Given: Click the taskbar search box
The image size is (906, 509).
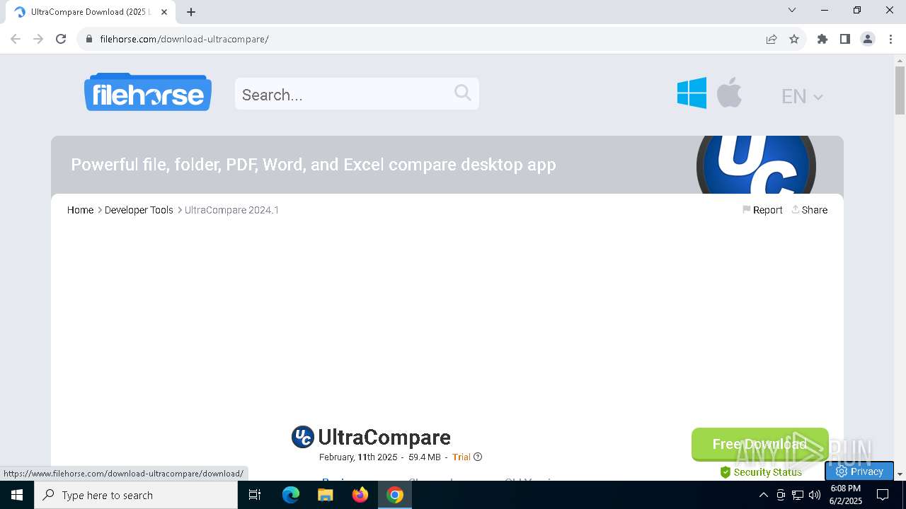Looking at the screenshot, I should pos(136,495).
